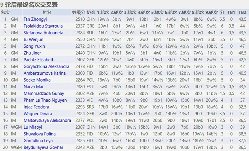The width and height of the screenshot is (249, 151).
Task: Click GRE federation in Tsolakidou's row
Action: (90, 26)
